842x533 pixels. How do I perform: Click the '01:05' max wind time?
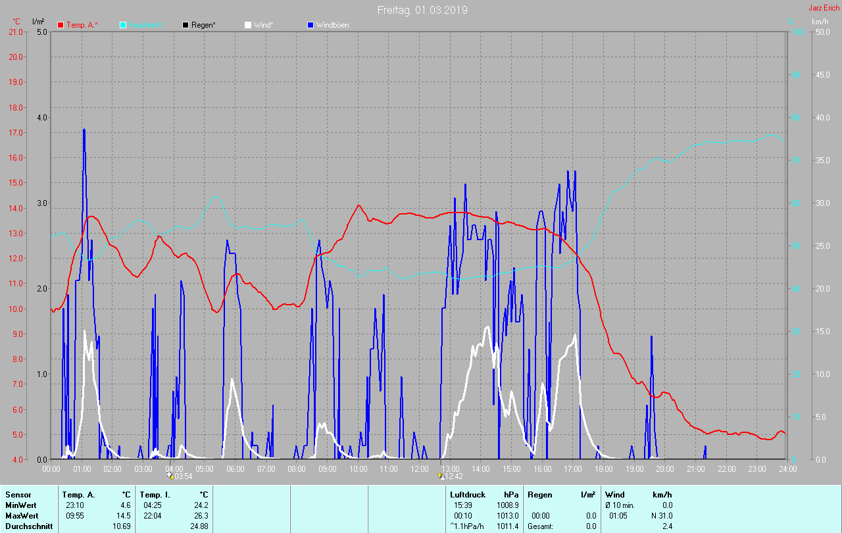pyautogui.click(x=618, y=516)
